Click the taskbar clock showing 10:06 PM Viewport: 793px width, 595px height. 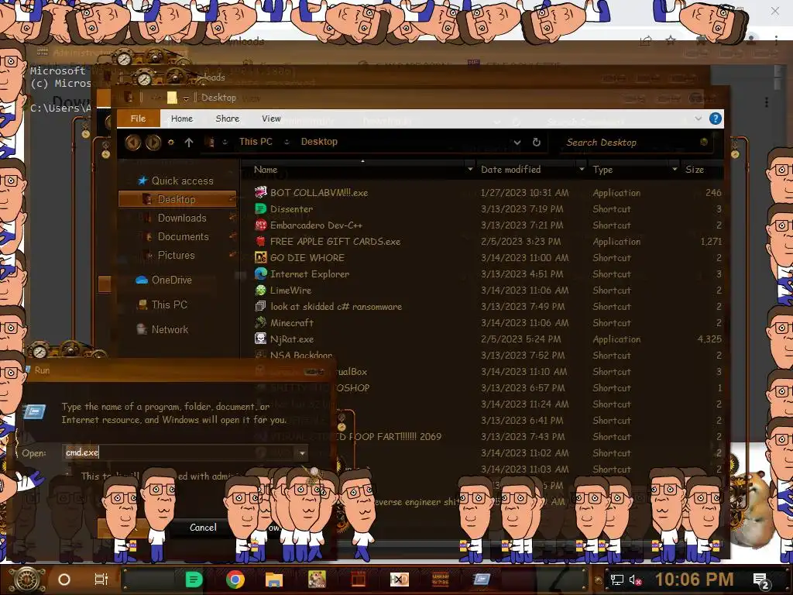(694, 580)
